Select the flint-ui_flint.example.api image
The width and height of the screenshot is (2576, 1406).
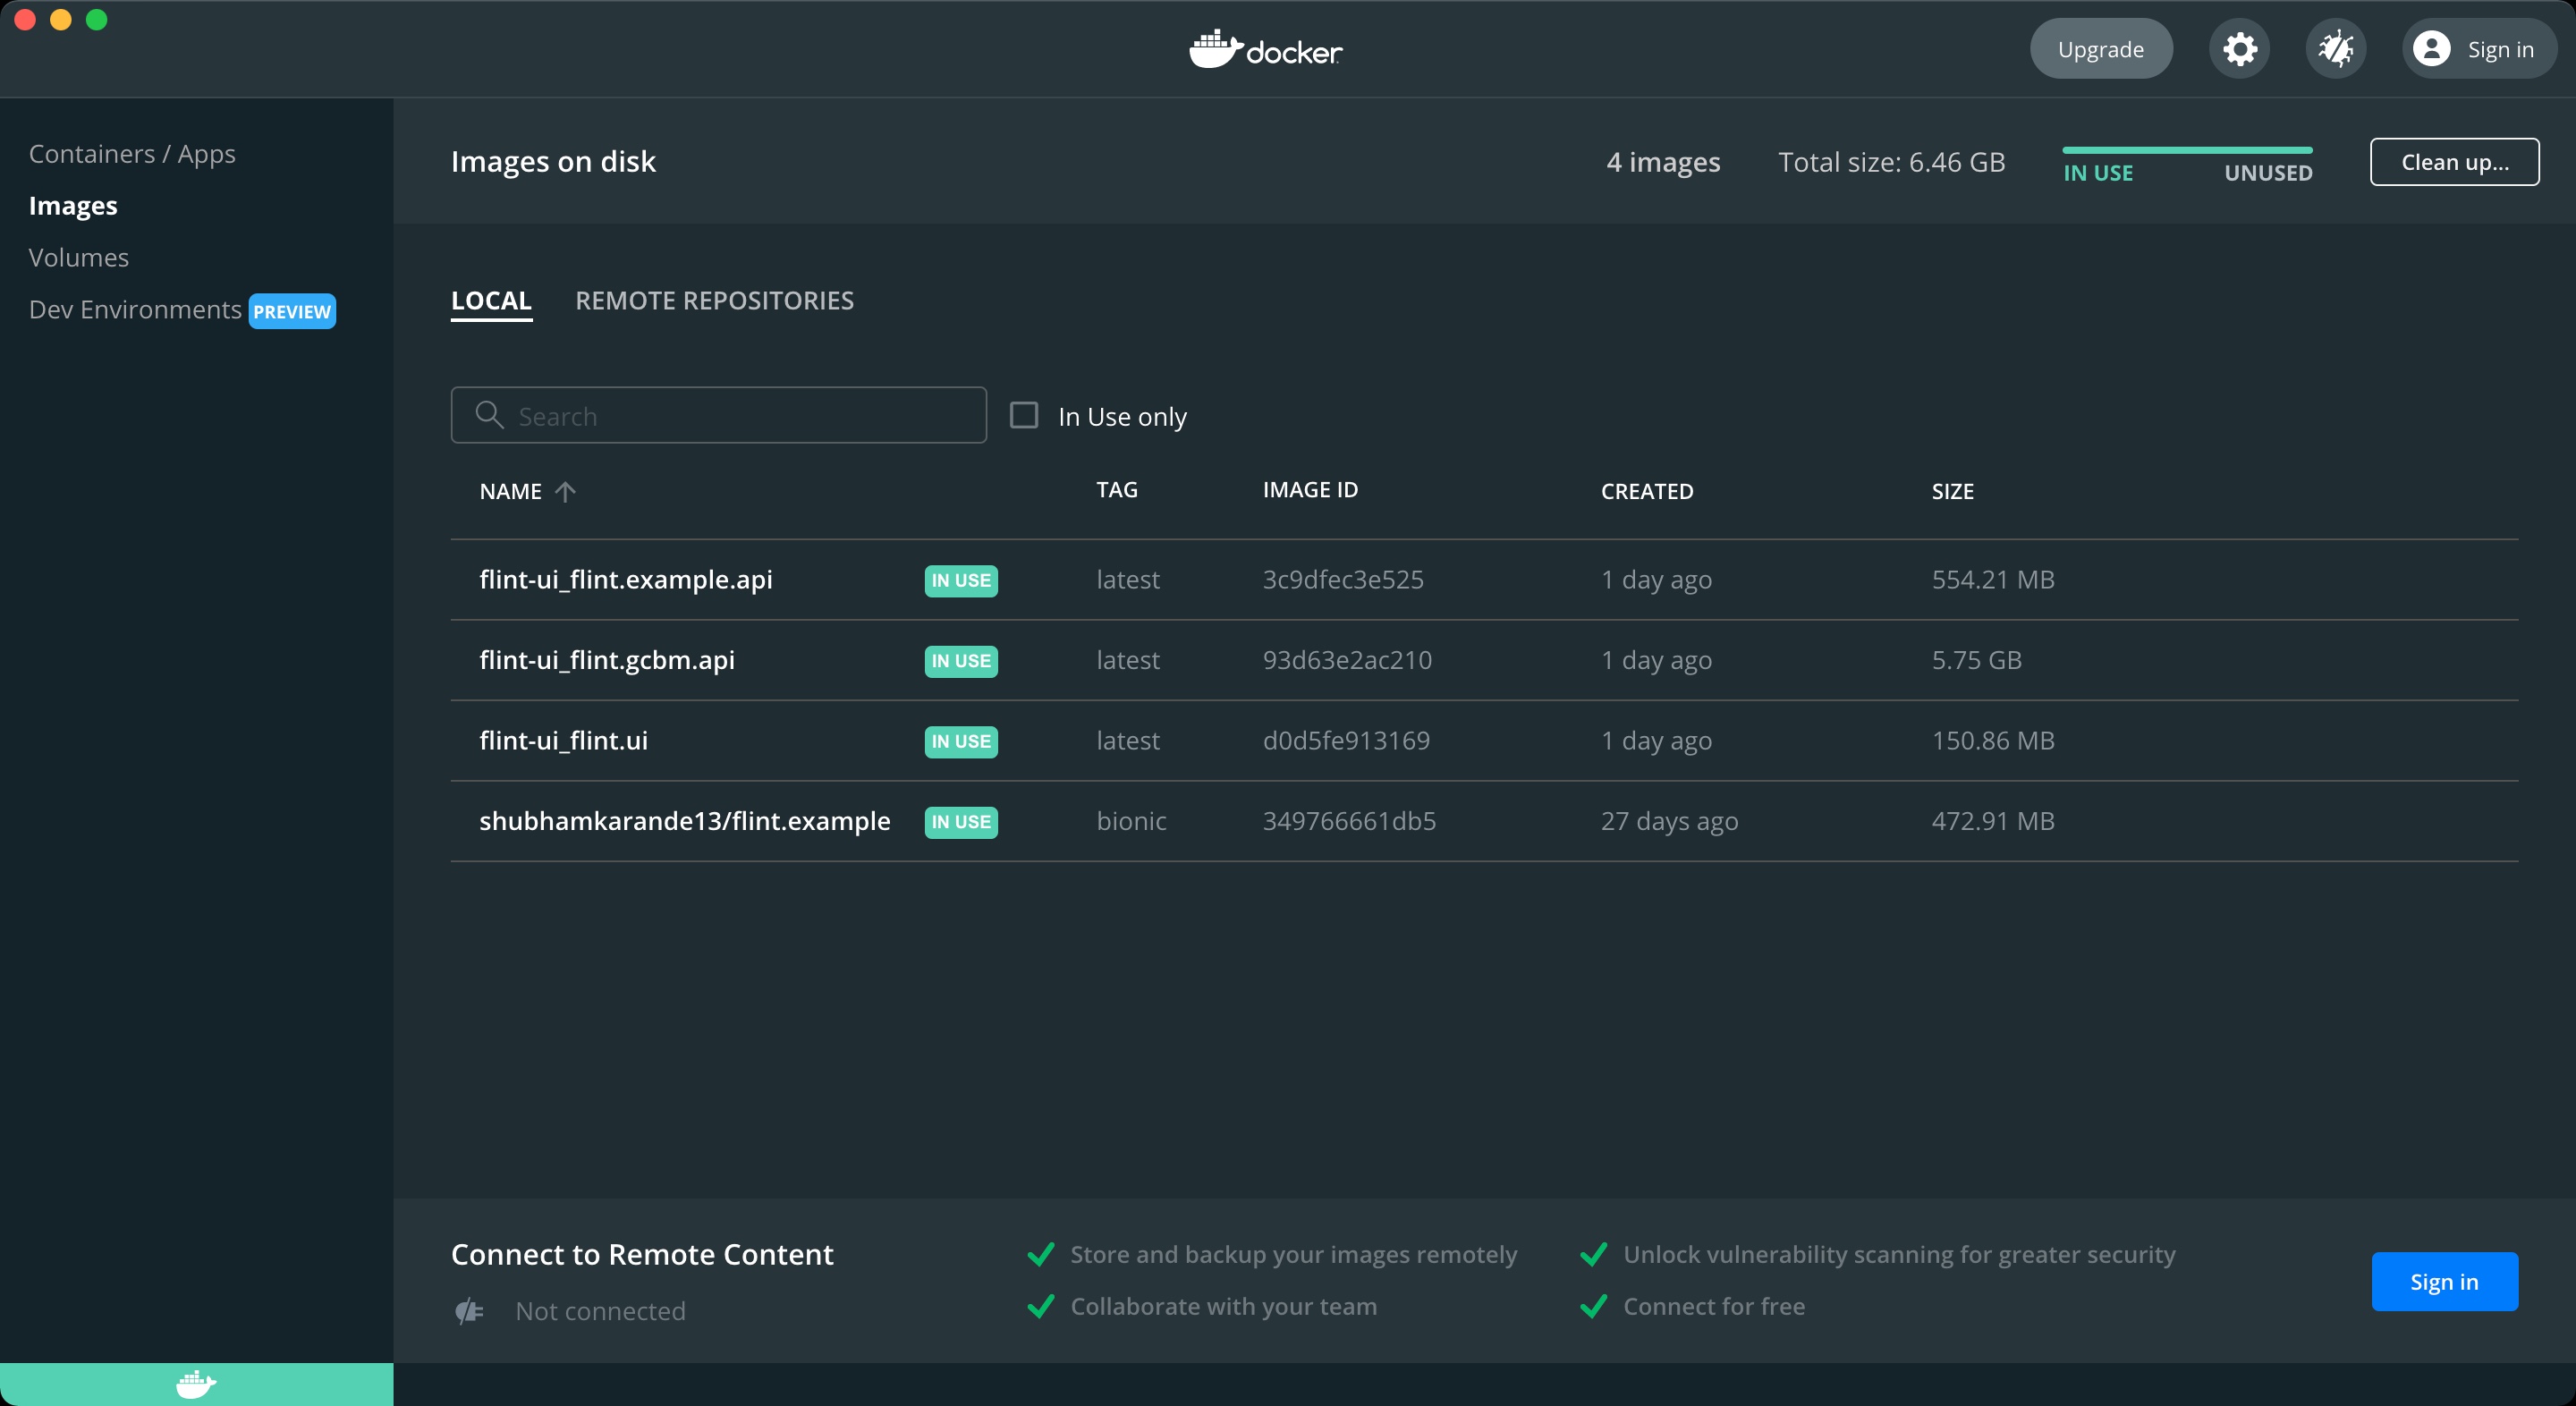tap(627, 579)
